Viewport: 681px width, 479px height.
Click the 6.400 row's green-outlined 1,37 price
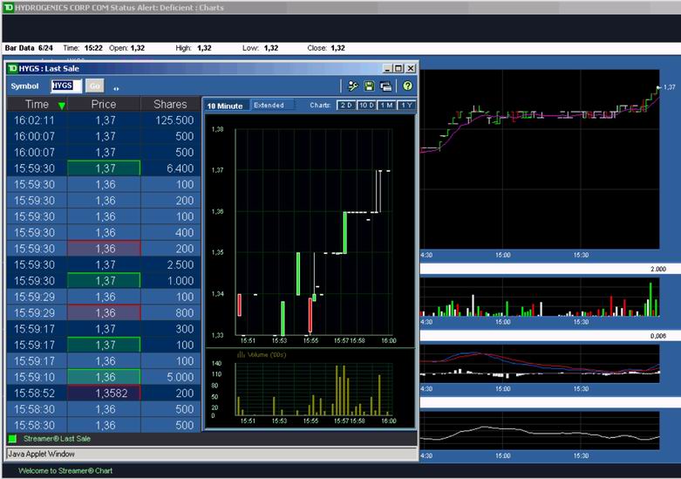click(x=104, y=168)
